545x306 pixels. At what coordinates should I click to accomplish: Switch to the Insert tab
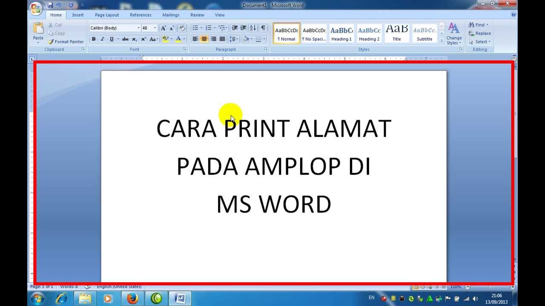(x=78, y=15)
